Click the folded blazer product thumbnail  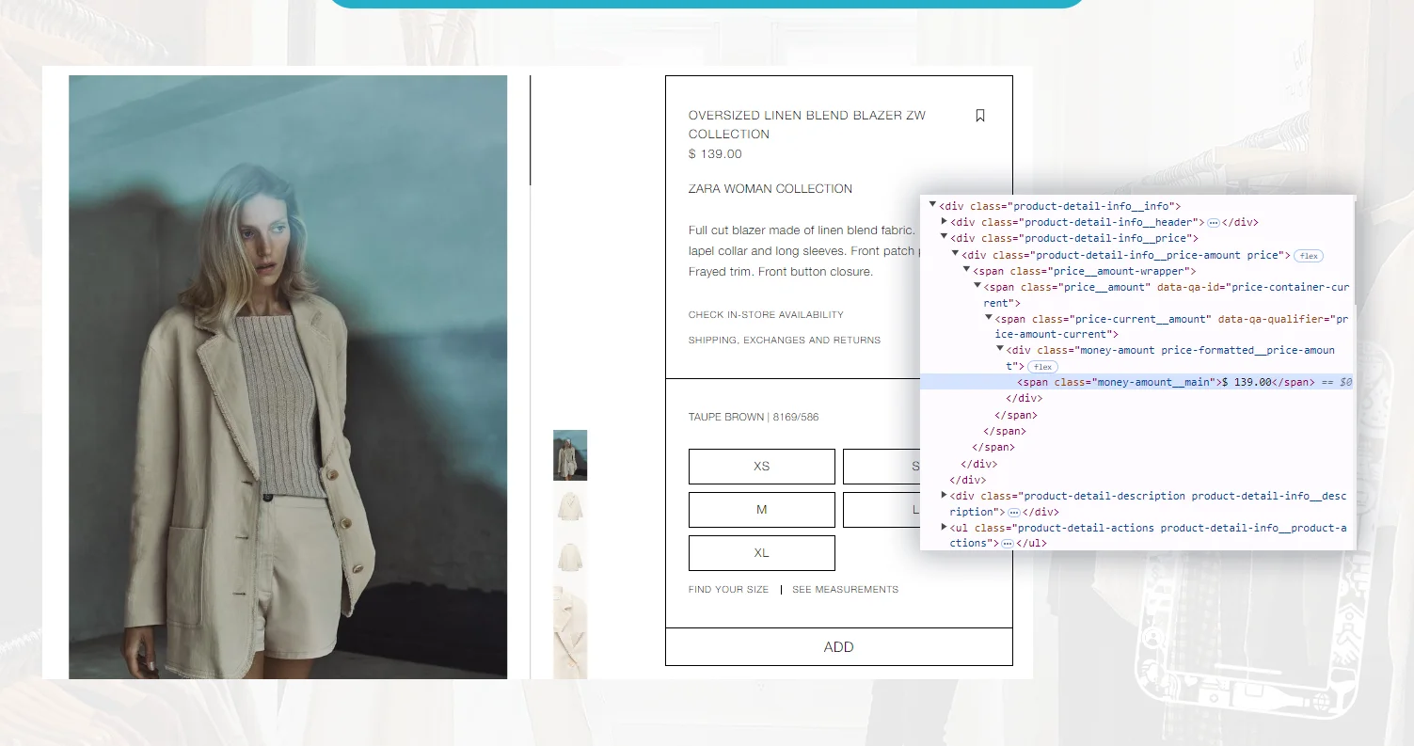(570, 505)
